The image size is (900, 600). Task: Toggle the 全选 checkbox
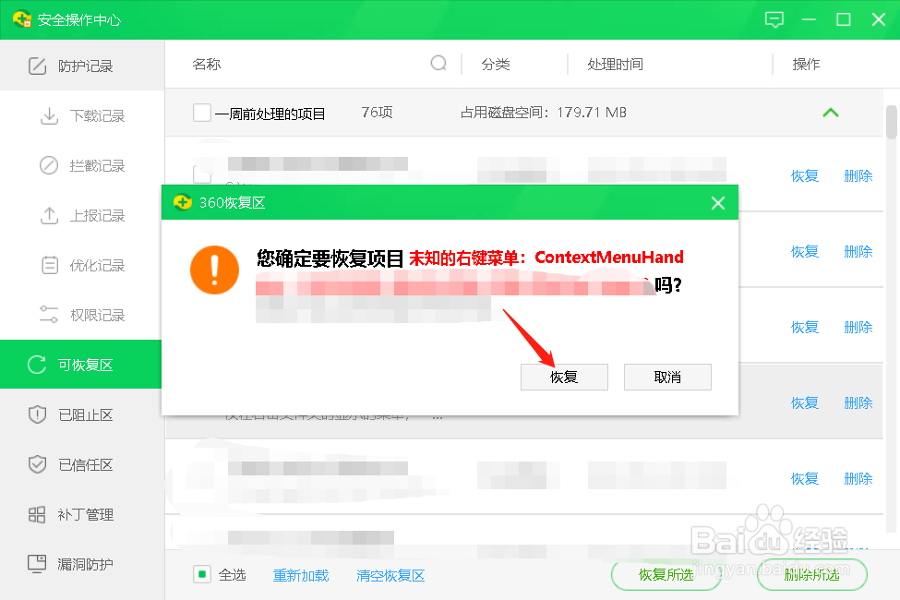coord(202,574)
